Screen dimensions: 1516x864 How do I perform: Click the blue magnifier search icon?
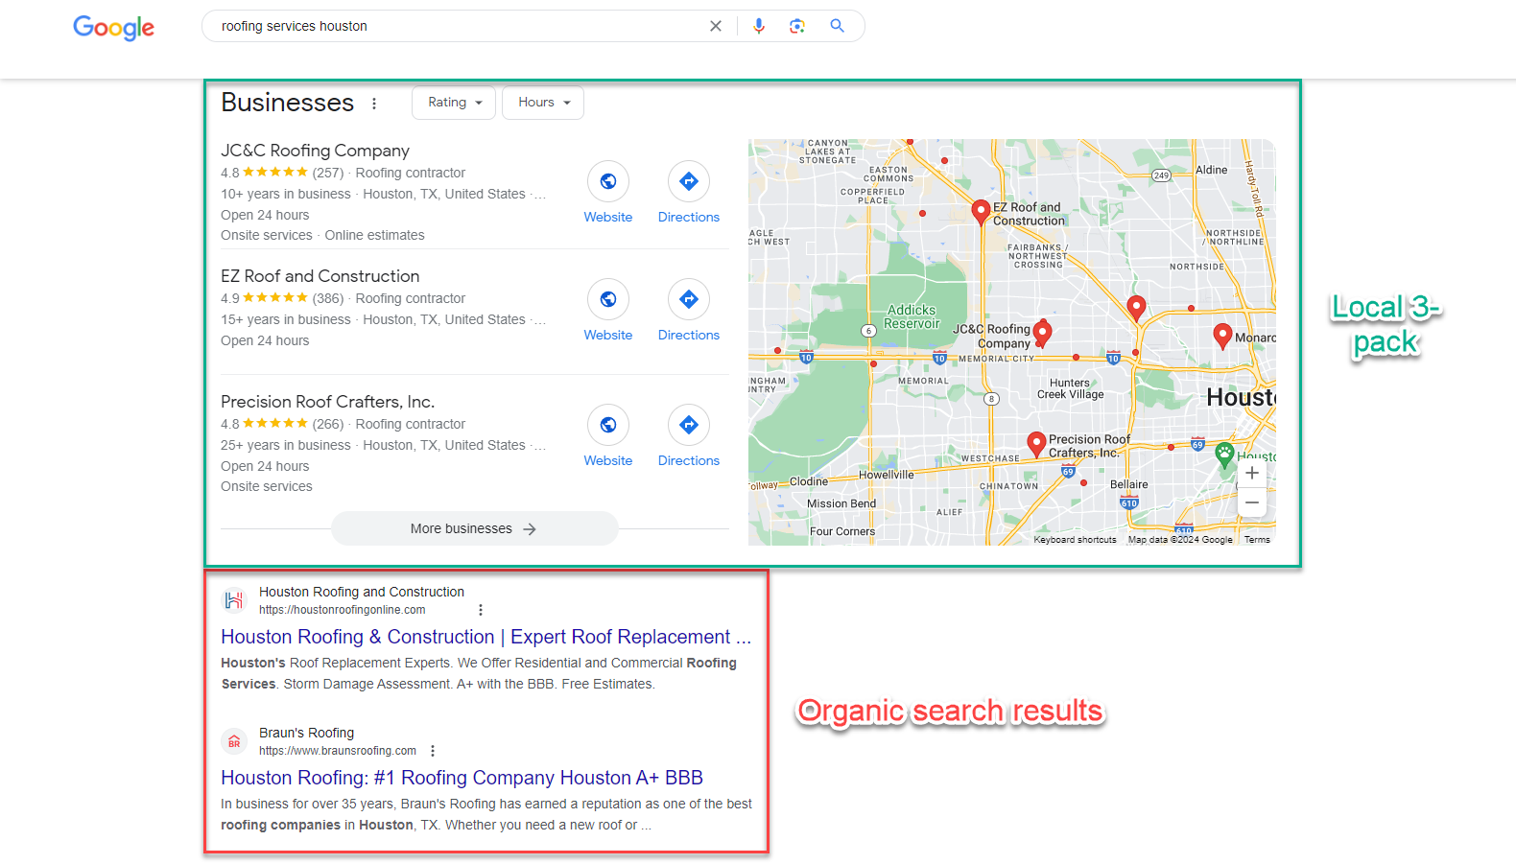[x=837, y=26]
